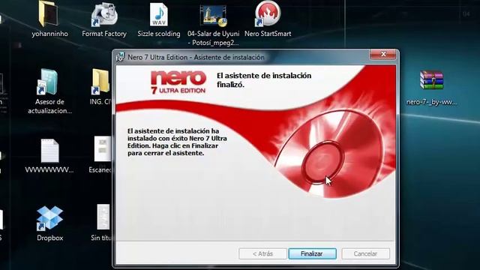Screen dimensions: 480x270
Task: Select the Sin título file icon
Action: point(103,217)
